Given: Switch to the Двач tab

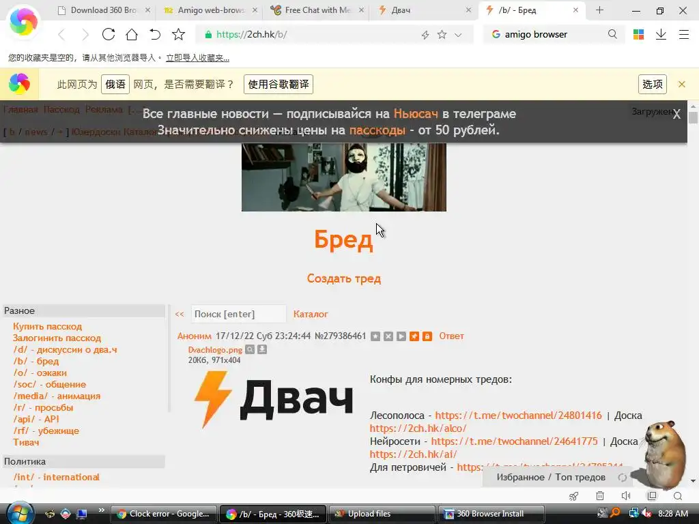Looking at the screenshot, I should 423,10.
